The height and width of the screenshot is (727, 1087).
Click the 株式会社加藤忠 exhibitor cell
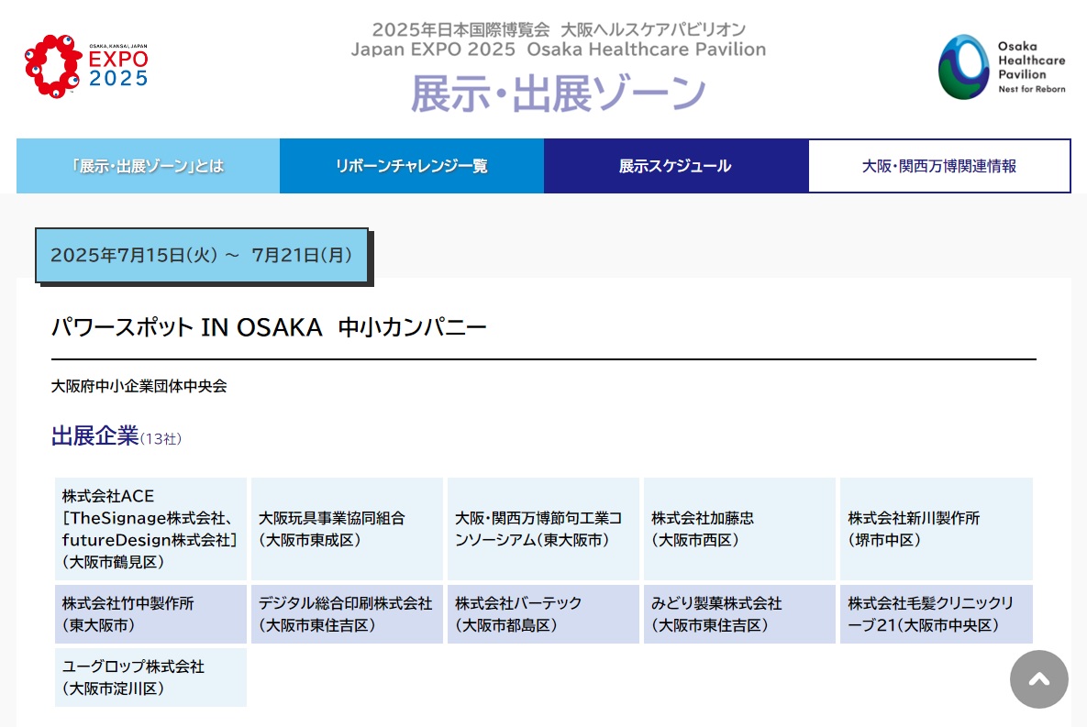point(739,529)
